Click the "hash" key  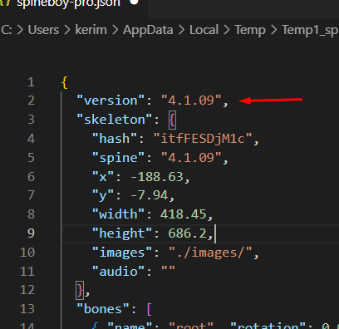pyautogui.click(x=115, y=139)
